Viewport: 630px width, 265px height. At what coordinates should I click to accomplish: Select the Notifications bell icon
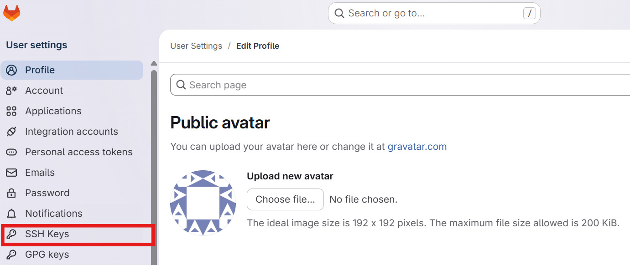tap(11, 213)
